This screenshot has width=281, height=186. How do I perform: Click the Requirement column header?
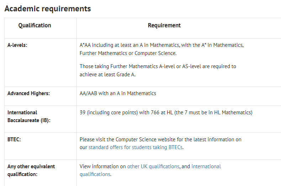(164, 26)
